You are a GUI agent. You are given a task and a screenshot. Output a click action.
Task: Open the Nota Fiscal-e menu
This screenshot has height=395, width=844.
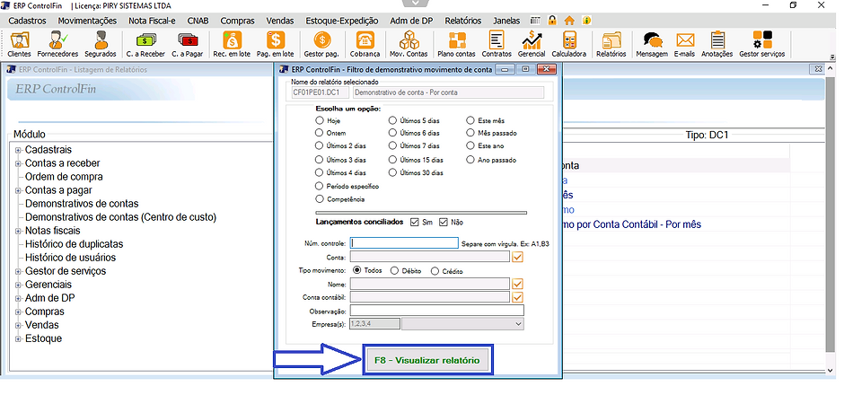(152, 21)
